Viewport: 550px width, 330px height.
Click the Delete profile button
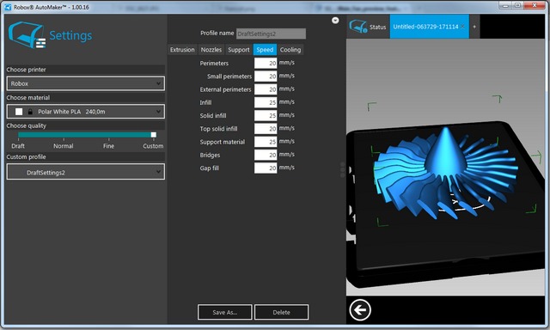tap(281, 312)
